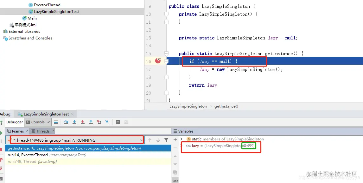This screenshot has width=363, height=183.
Task: Open the Evaluate Expression calculator icon
Action: pos(118,122)
